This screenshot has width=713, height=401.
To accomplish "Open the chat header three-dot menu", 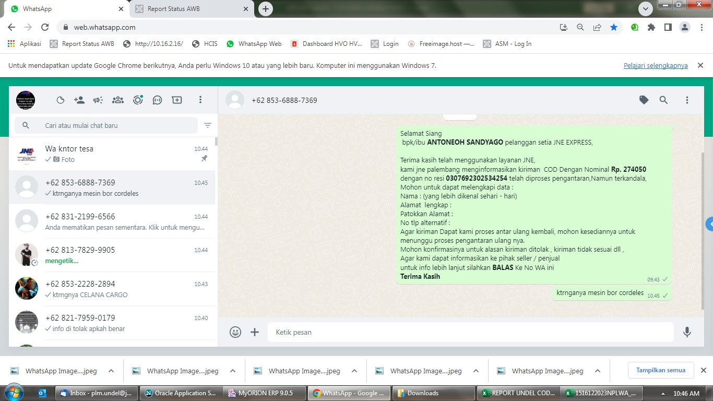I will pyautogui.click(x=687, y=100).
